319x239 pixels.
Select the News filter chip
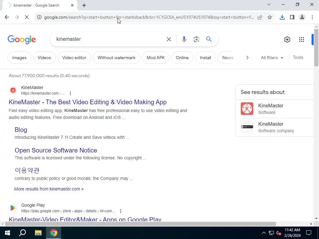[227, 58]
